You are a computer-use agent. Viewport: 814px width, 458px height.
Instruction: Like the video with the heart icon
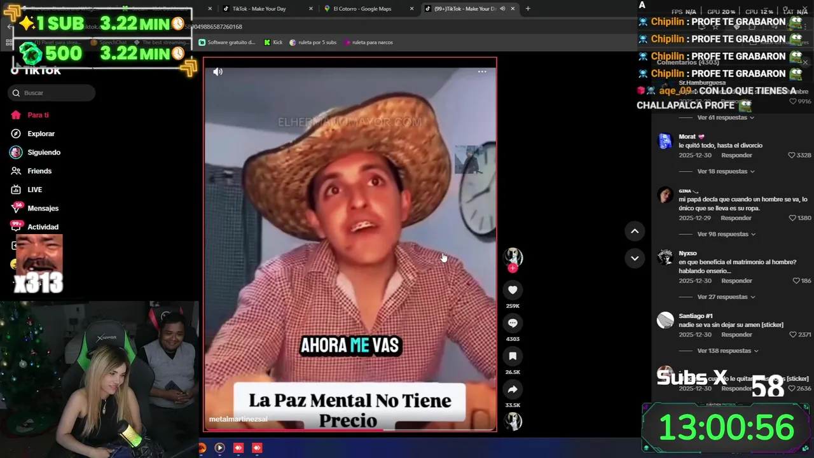tap(513, 290)
